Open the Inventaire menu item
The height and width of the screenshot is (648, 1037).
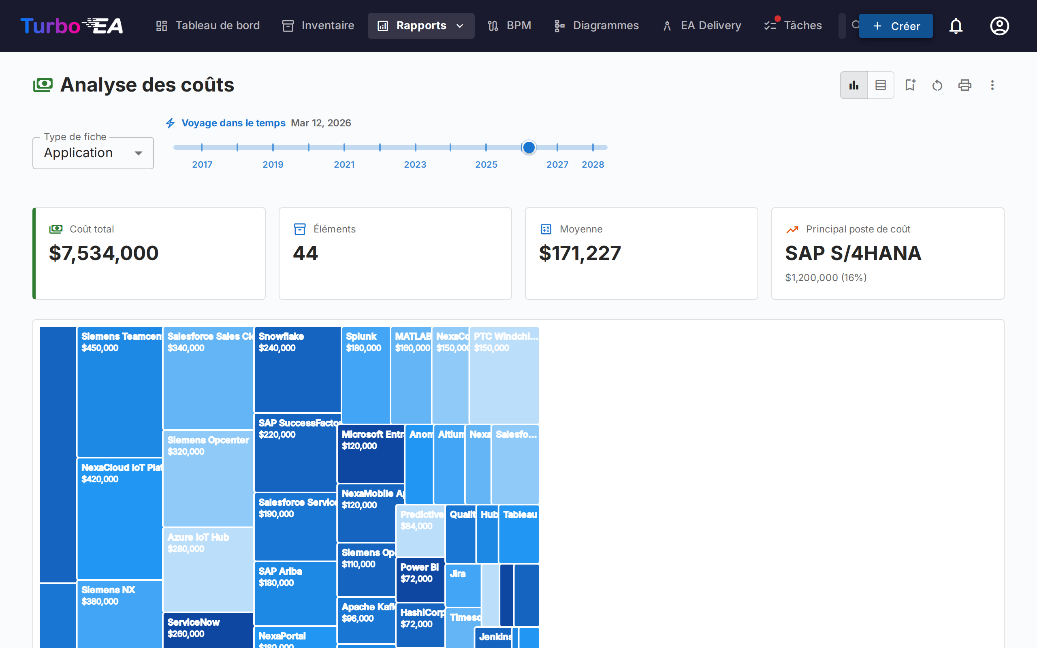[318, 26]
